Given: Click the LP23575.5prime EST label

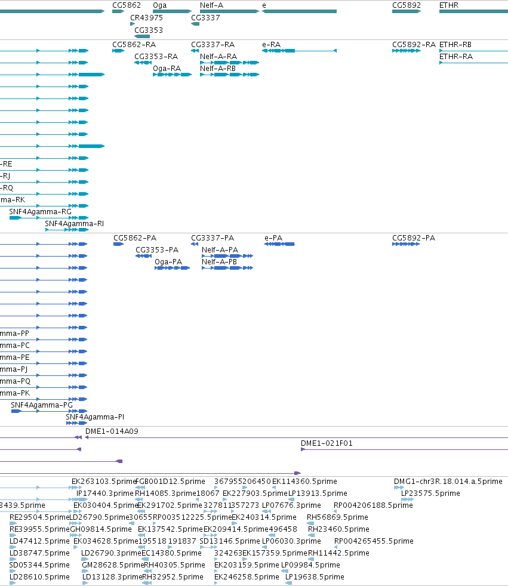Looking at the screenshot, I should pos(430,494).
